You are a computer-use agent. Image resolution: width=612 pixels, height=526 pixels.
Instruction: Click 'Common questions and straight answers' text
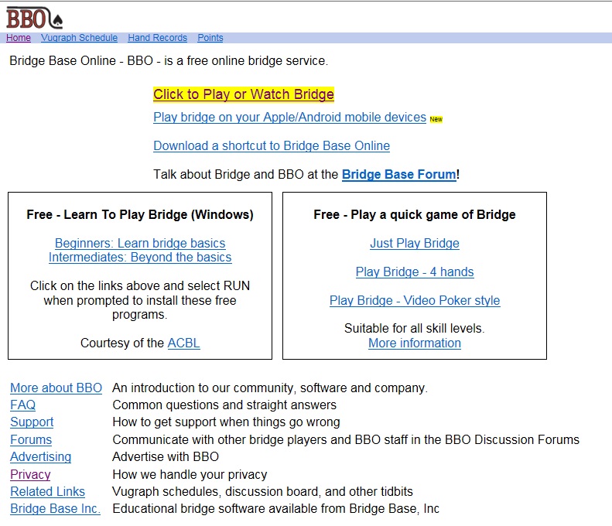(x=224, y=405)
